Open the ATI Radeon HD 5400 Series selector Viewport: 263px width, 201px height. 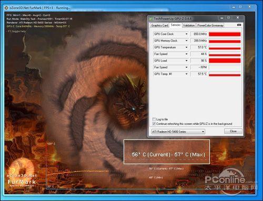(178, 132)
